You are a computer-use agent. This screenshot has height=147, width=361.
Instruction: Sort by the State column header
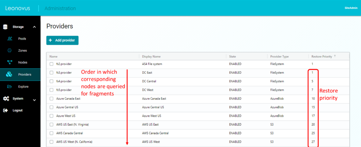pos(232,56)
